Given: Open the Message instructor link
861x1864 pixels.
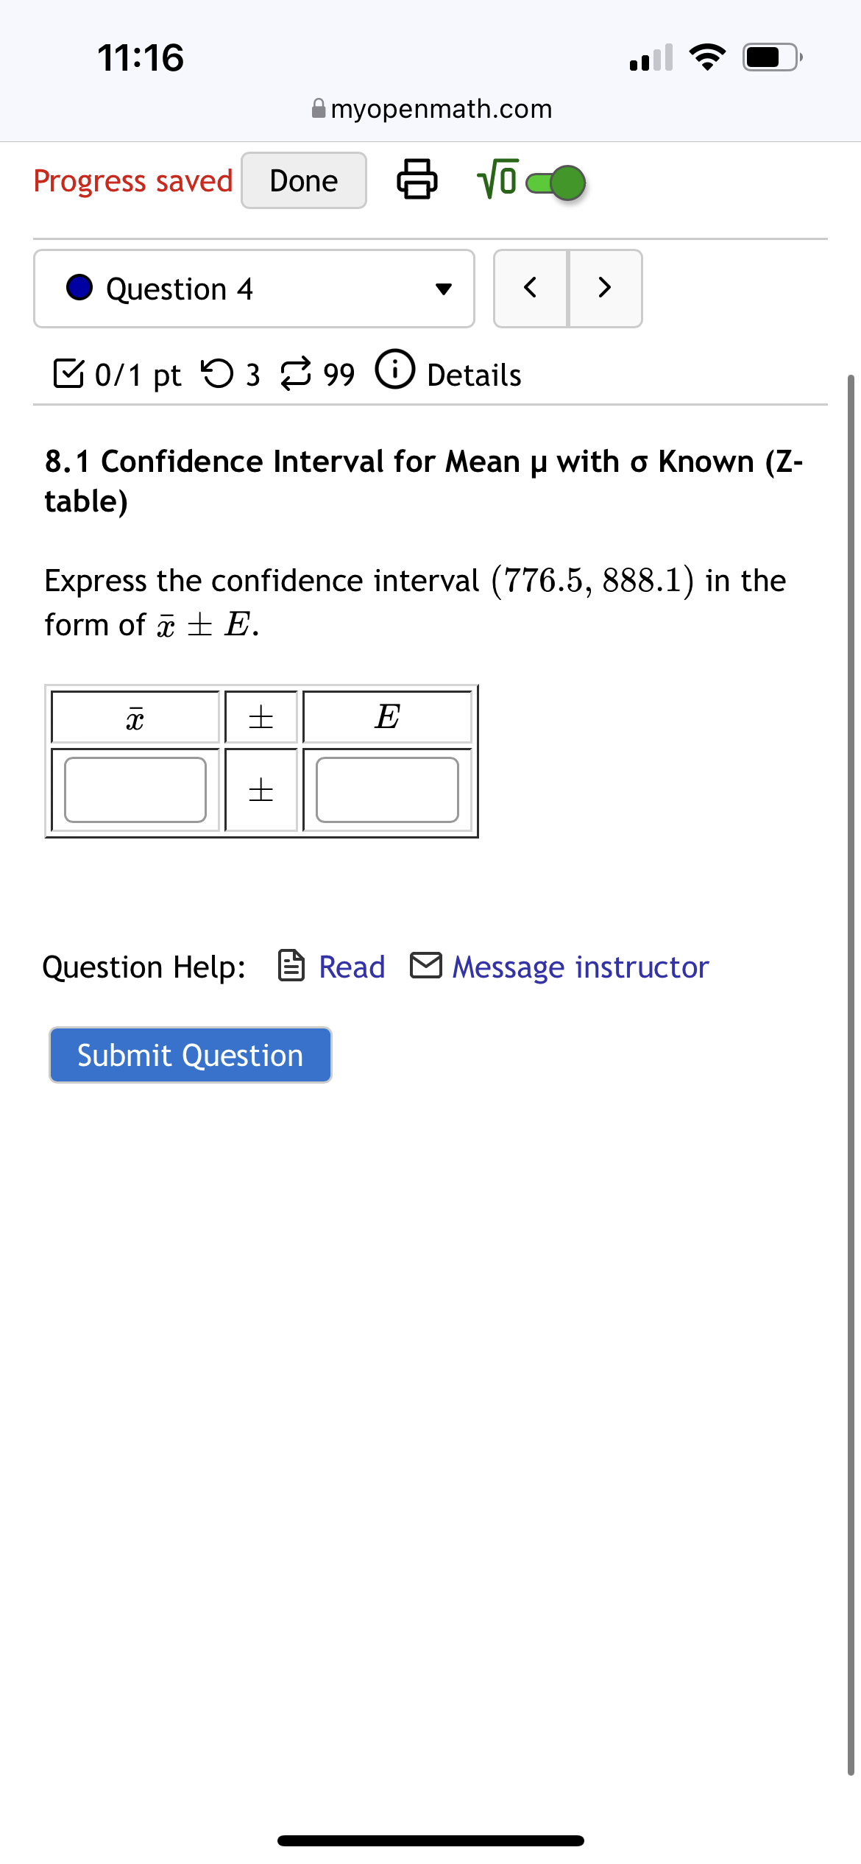Looking at the screenshot, I should (578, 967).
